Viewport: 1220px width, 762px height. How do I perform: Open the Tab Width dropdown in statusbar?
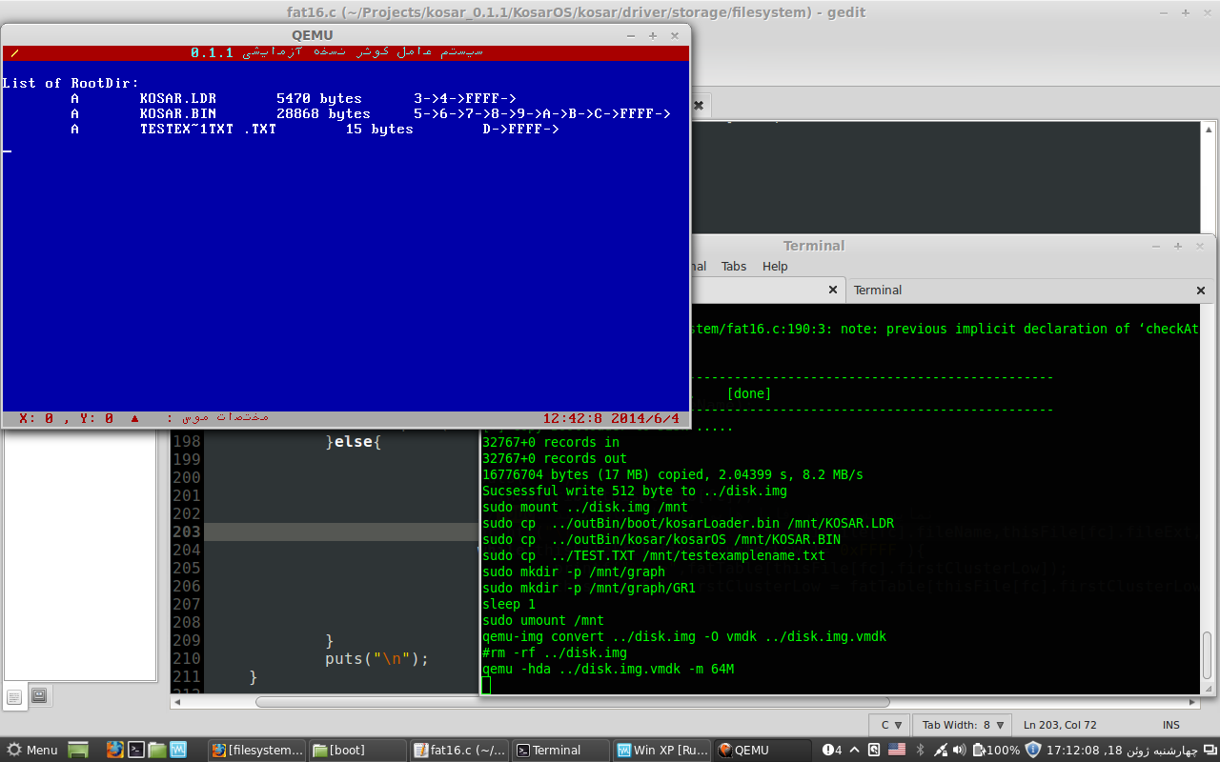click(x=963, y=725)
